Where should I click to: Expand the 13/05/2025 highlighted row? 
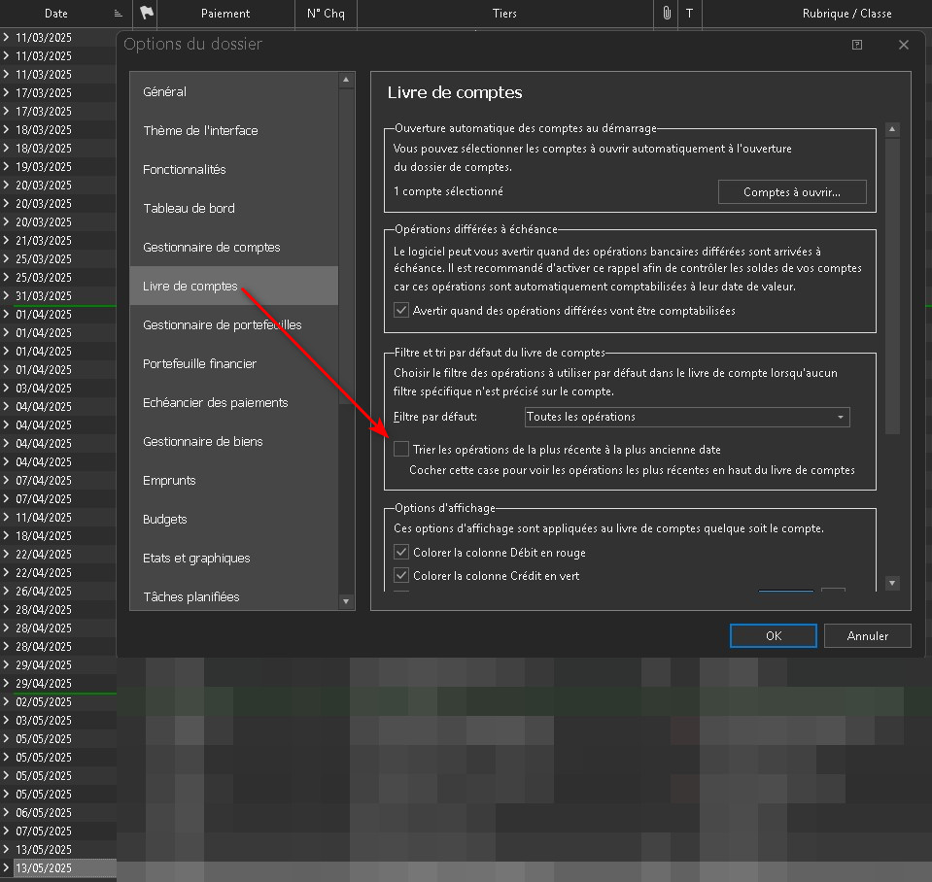coord(6,867)
